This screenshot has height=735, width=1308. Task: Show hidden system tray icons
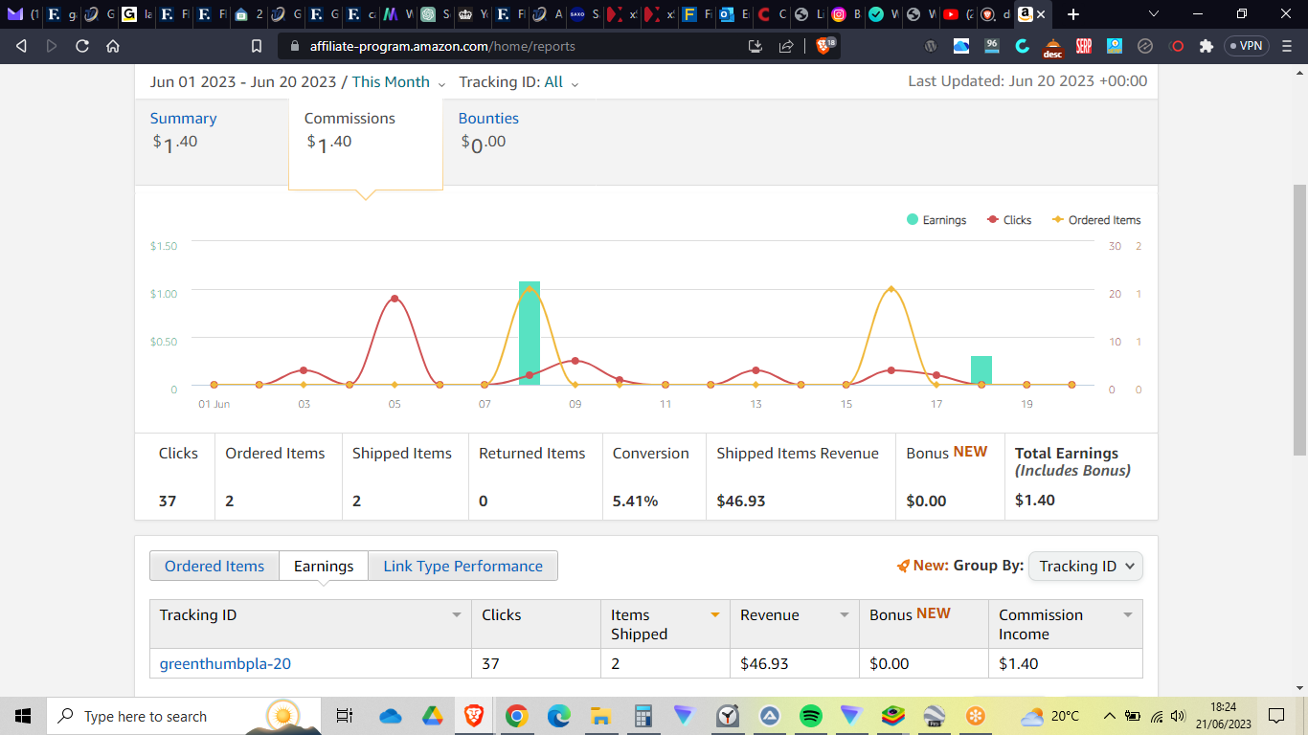[1109, 716]
